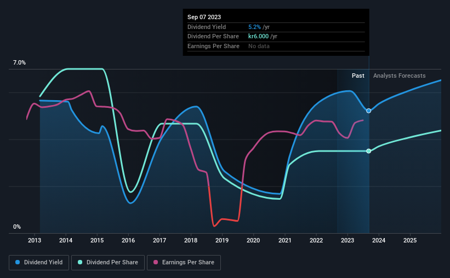
Task: Click the 2022 x-axis label
Action: click(x=316, y=240)
